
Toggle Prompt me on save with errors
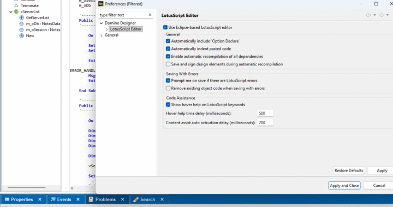point(168,81)
